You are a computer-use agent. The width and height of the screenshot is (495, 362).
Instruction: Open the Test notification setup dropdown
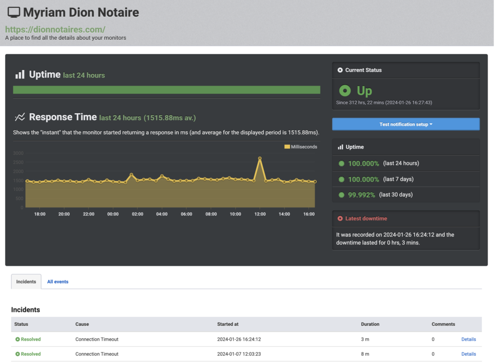406,124
